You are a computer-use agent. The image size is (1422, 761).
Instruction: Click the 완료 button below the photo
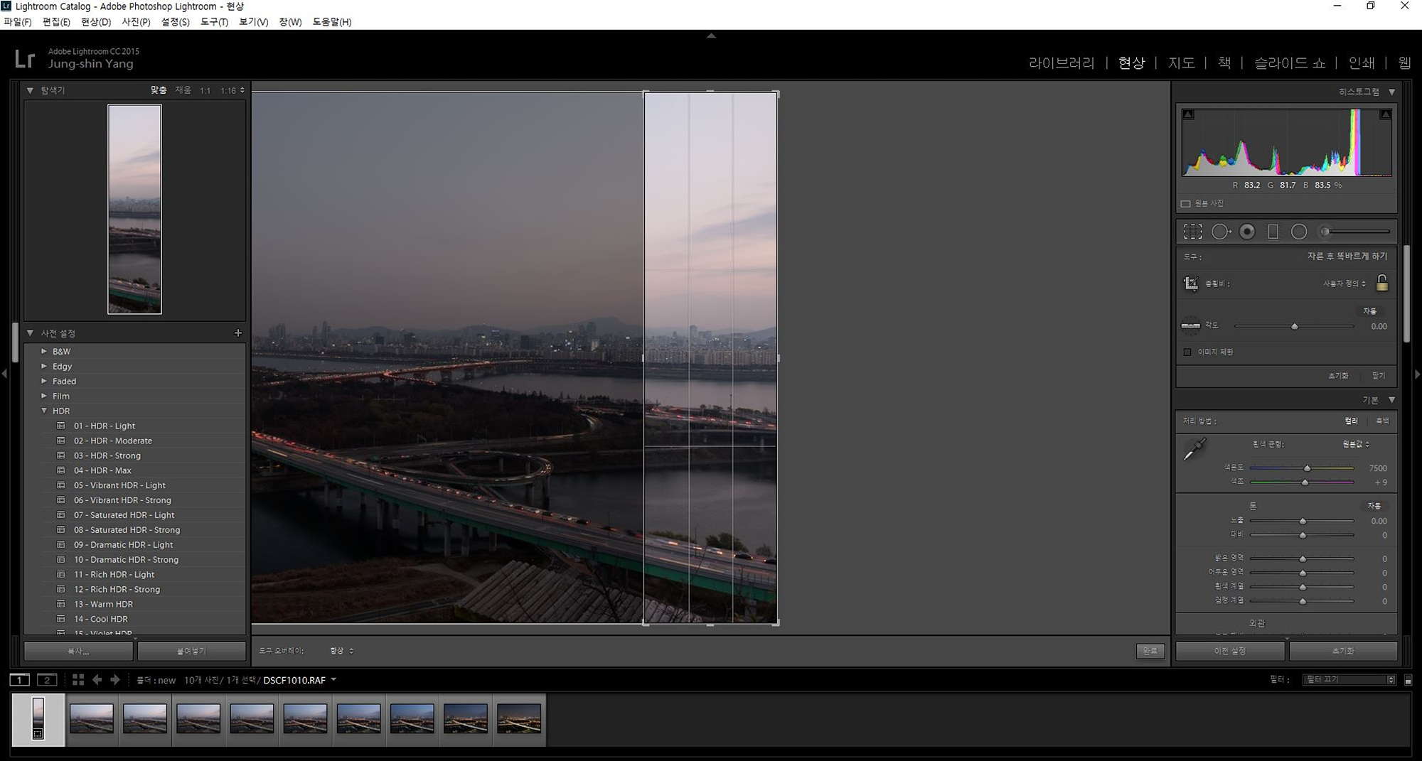tap(1150, 651)
